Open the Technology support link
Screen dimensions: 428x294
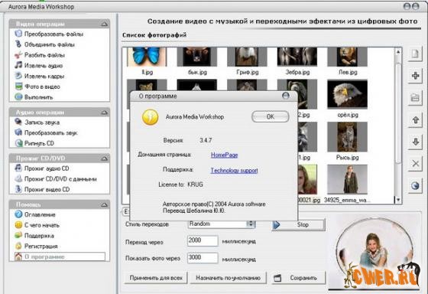click(234, 171)
